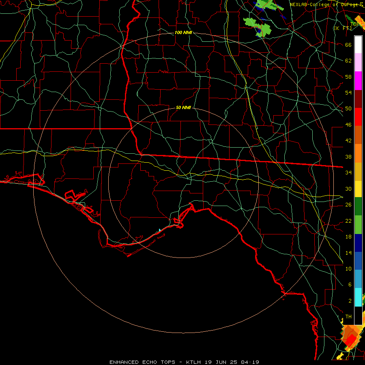Click the "100 NMI" range ring label

pos(183,32)
